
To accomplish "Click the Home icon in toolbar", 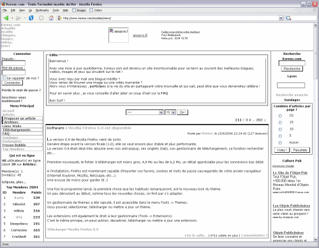I will point(51,18).
